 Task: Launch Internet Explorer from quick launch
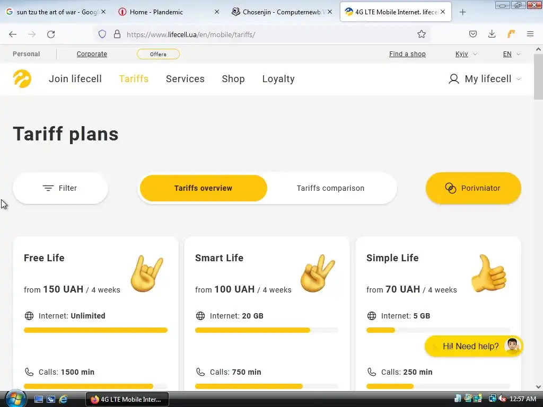tap(63, 400)
